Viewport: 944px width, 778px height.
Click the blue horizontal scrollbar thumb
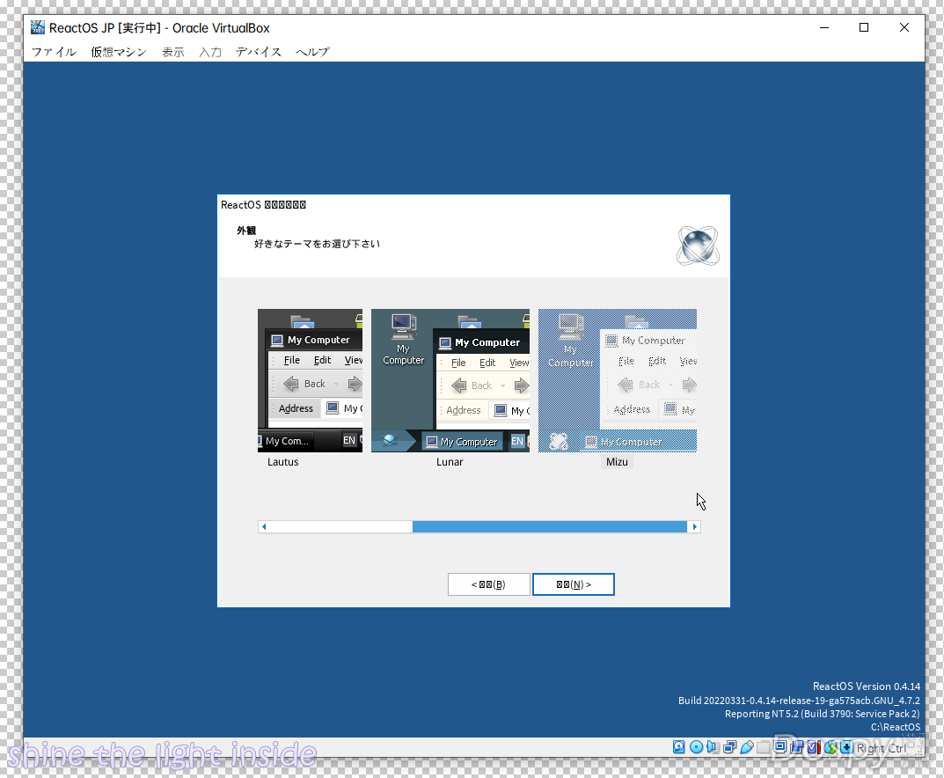pos(550,527)
